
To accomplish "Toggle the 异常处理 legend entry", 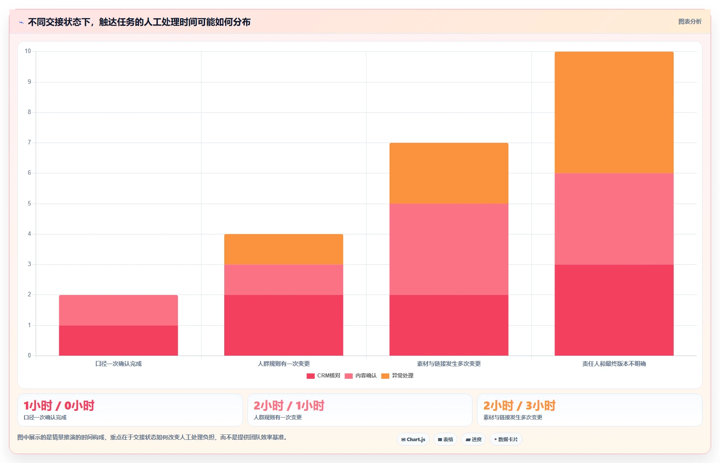I will click(x=397, y=376).
